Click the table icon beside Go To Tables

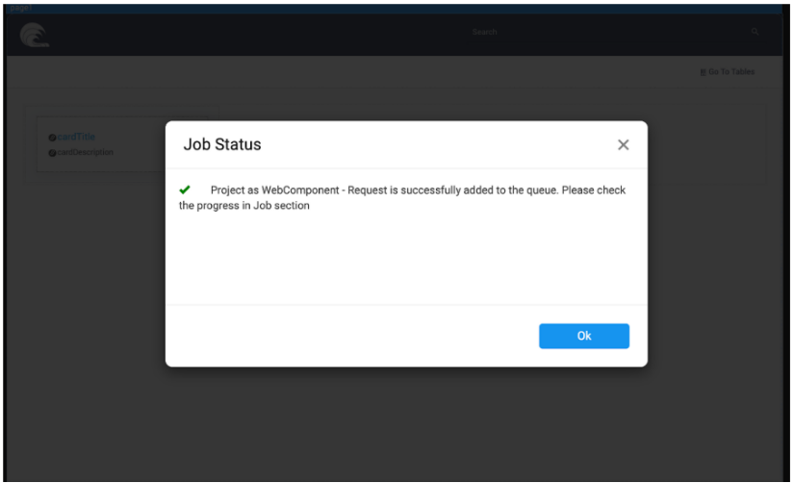click(x=704, y=72)
